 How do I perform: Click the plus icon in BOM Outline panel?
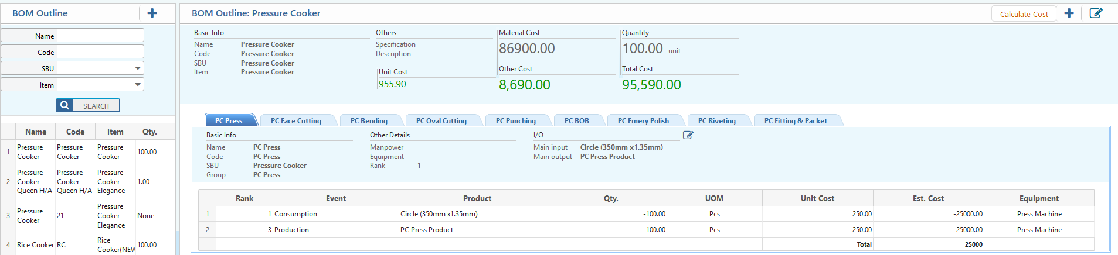pos(152,13)
